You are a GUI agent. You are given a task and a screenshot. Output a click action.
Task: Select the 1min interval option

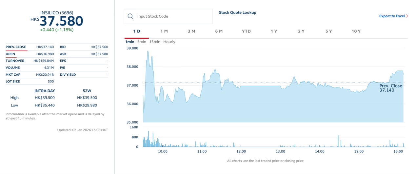130,42
